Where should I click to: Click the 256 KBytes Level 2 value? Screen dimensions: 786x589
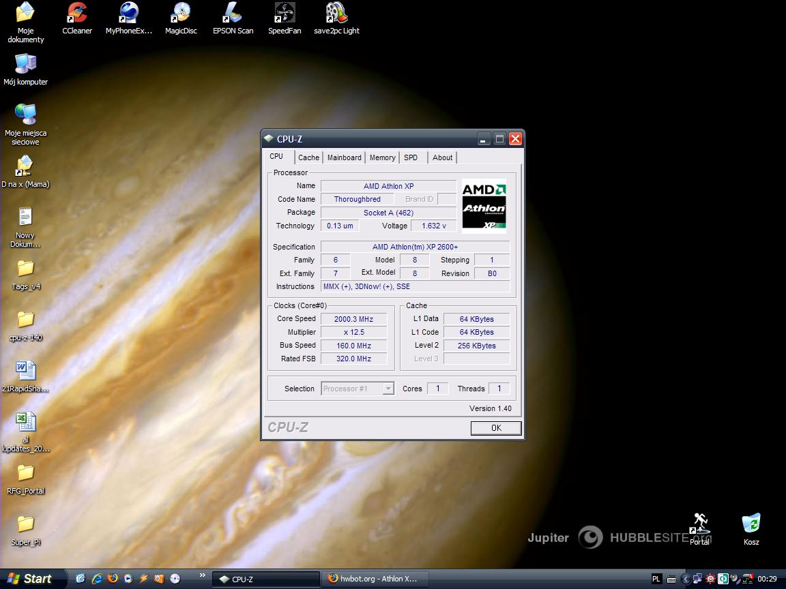click(477, 346)
